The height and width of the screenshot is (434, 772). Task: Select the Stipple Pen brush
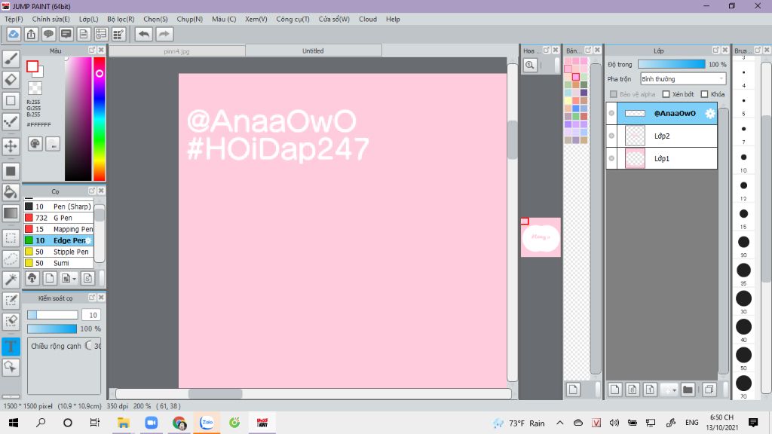[x=59, y=252]
